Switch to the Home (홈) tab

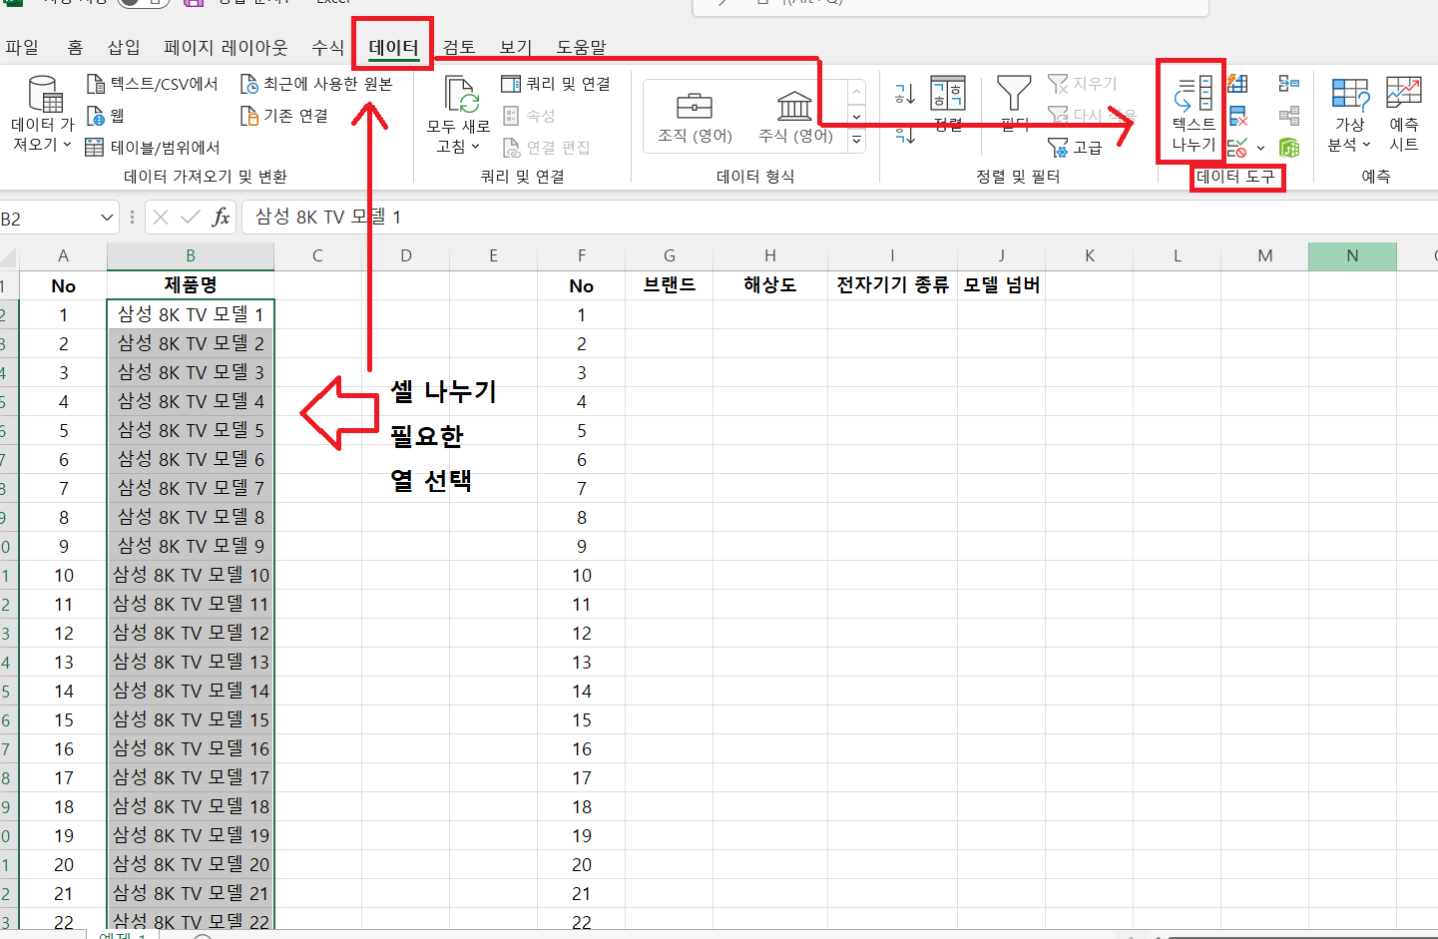[x=75, y=47]
